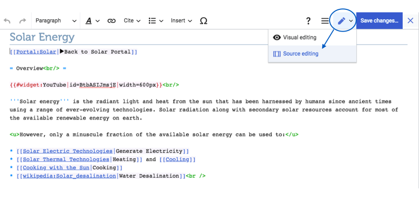Expand the Paragraph format dropdown
Screen dimensions: 419x214
[x=56, y=21]
